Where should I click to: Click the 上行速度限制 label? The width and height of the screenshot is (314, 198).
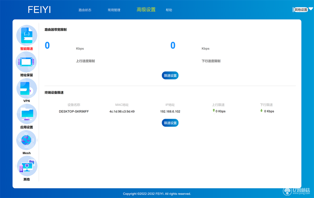[85, 61]
